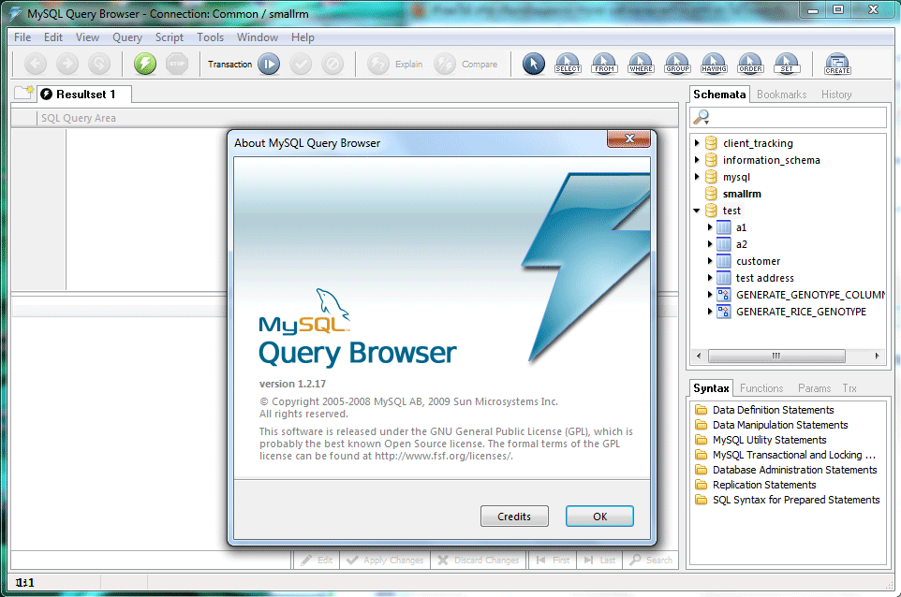
Task: Select the SET clause tool
Action: click(x=787, y=64)
